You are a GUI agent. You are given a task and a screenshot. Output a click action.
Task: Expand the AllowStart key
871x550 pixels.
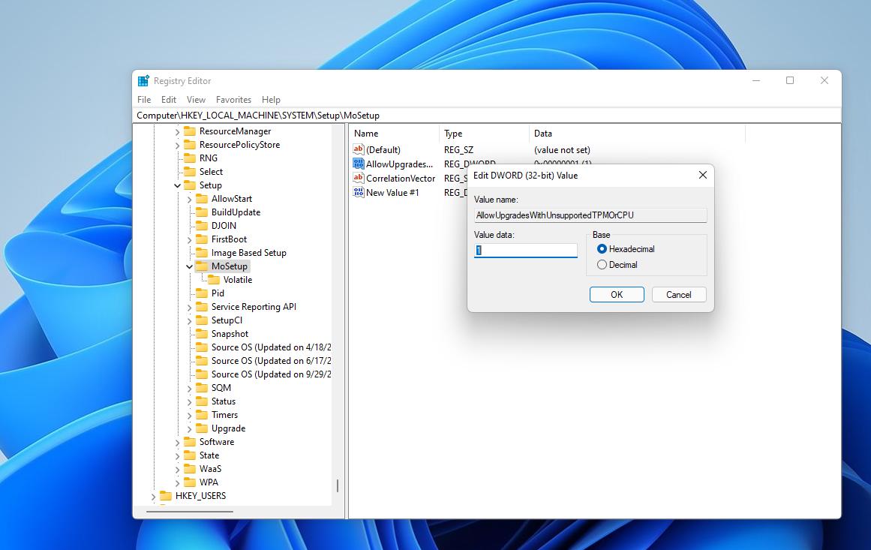(189, 200)
